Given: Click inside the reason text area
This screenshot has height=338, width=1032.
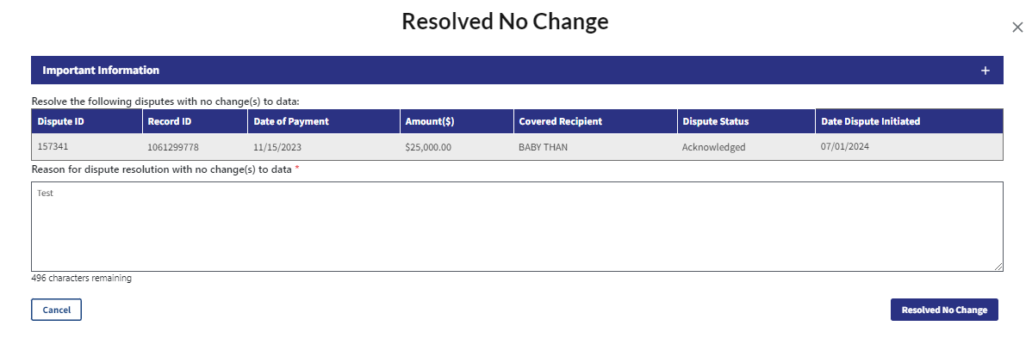Looking at the screenshot, I should click(517, 226).
